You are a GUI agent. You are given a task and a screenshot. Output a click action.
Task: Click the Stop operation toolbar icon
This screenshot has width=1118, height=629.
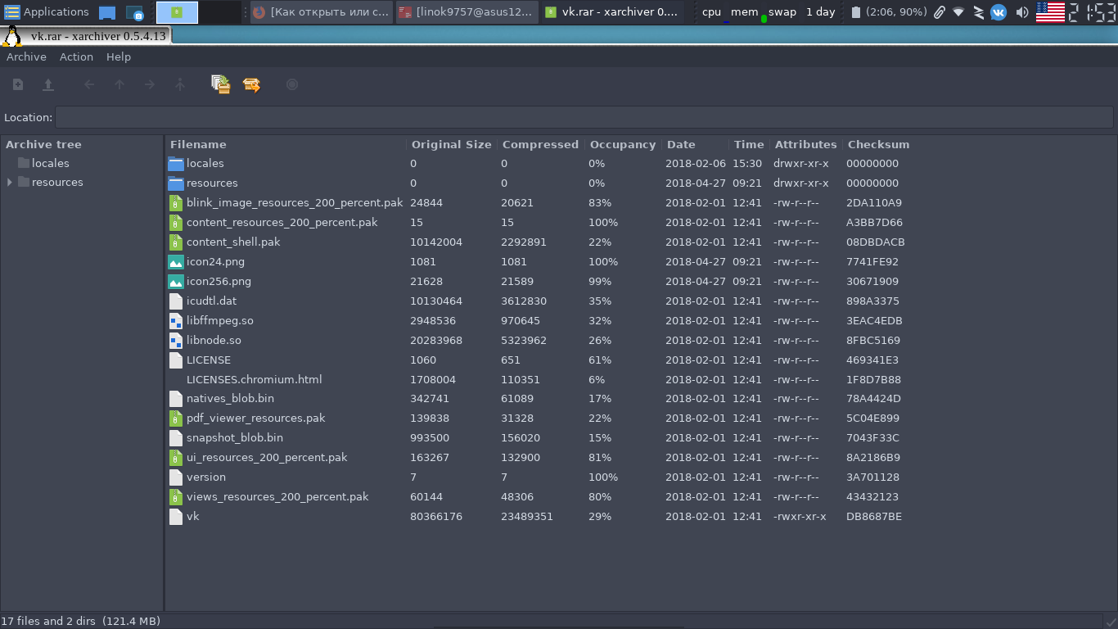pyautogui.click(x=292, y=84)
